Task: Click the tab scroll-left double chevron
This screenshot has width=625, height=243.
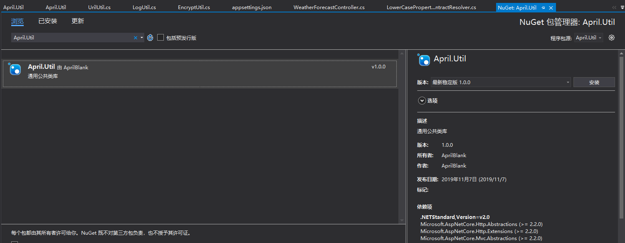Action: point(614,7)
